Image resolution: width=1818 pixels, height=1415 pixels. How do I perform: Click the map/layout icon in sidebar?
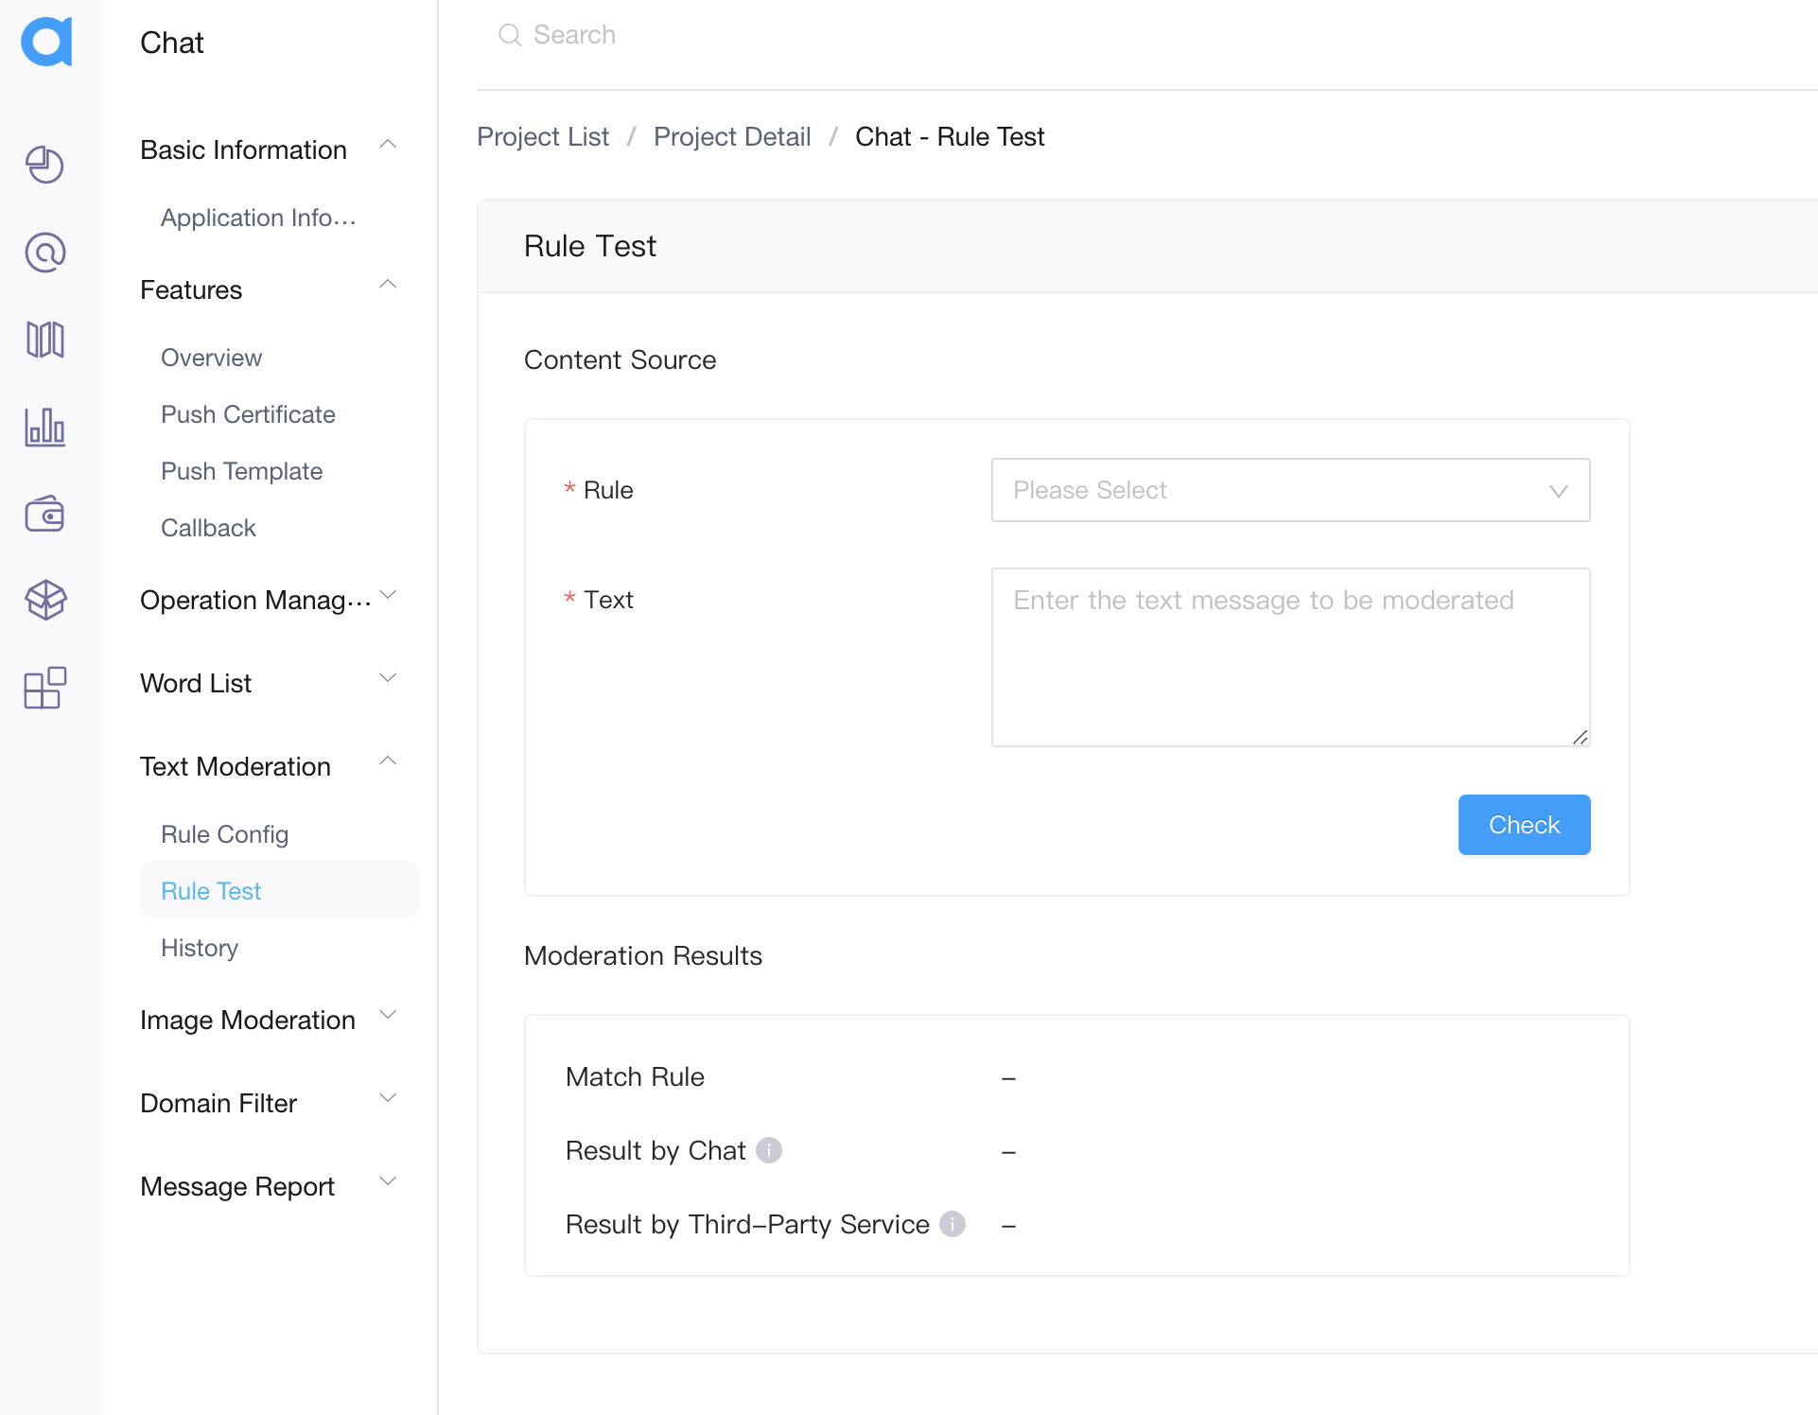click(45, 340)
